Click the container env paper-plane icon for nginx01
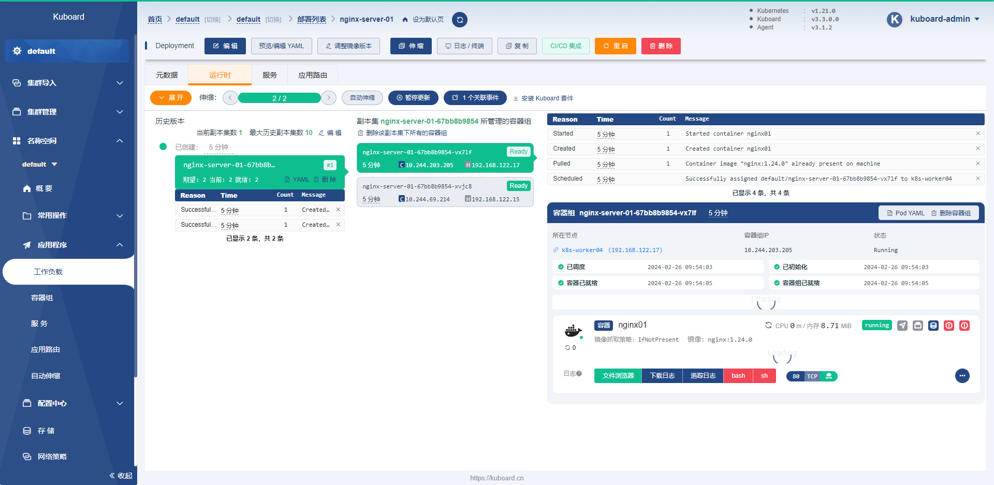994x485 pixels. pos(902,326)
